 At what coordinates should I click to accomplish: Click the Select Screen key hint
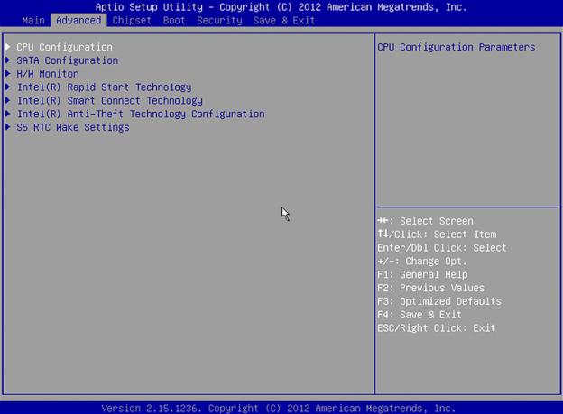pyautogui.click(x=426, y=221)
